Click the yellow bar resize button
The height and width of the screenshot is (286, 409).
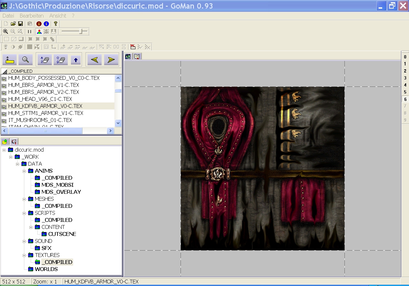tap(10, 60)
